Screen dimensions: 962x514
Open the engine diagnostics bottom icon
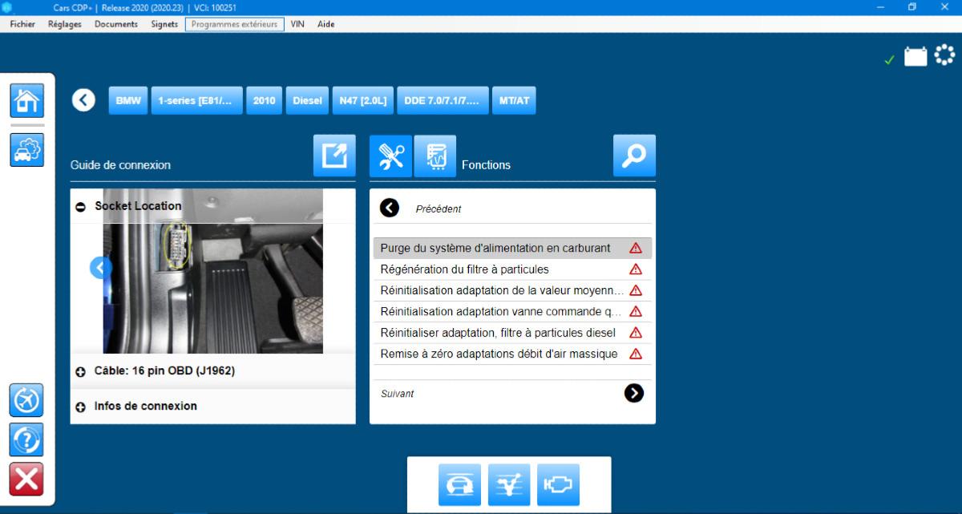coord(558,484)
